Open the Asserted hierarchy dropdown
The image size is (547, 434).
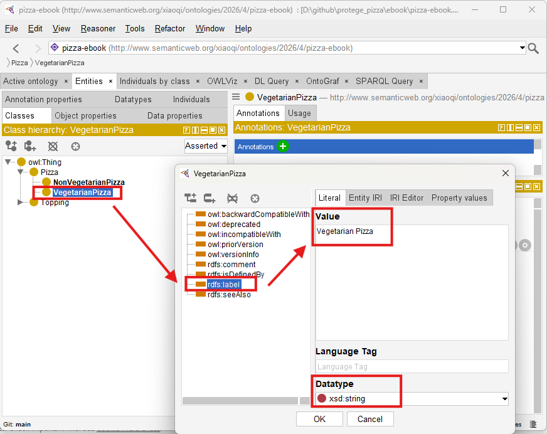click(206, 146)
